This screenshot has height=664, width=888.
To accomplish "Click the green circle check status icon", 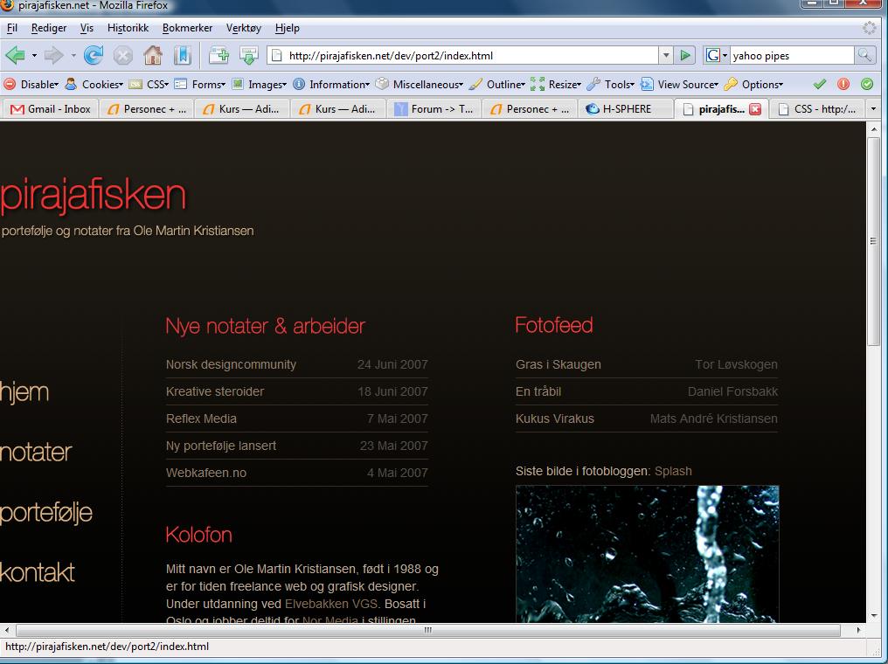I will [x=867, y=85].
